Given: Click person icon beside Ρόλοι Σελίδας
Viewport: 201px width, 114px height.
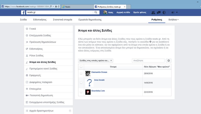Looking at the screenshot, I should [x=27, y=55].
